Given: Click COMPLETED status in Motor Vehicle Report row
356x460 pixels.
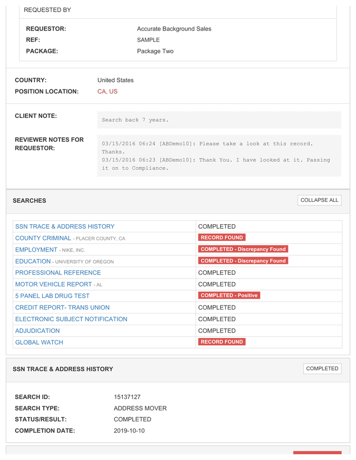Looking at the screenshot, I should click(217, 284).
